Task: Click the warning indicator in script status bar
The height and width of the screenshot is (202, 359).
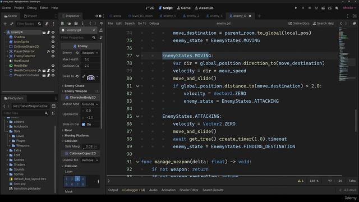Action: click(x=301, y=181)
